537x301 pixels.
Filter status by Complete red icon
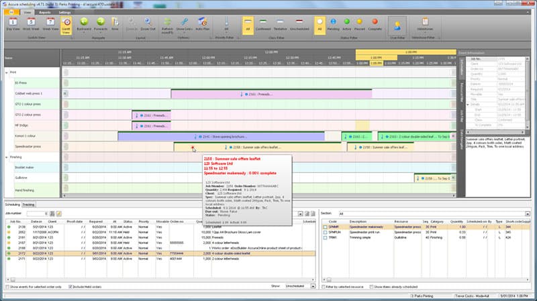(x=375, y=25)
